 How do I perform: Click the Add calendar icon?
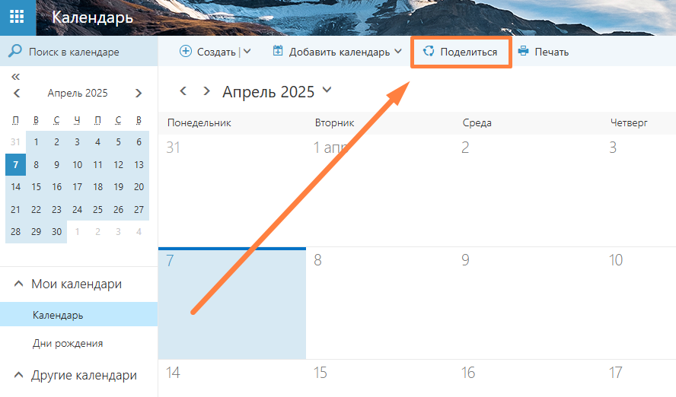click(278, 52)
